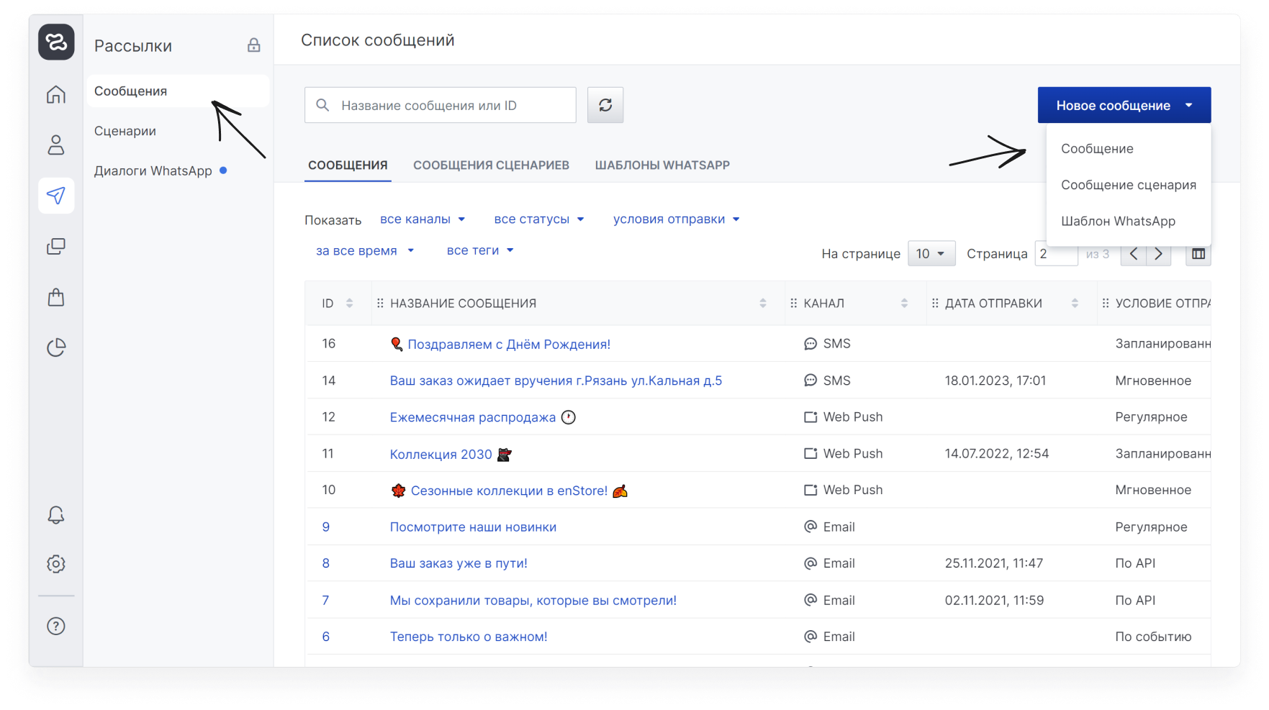Switch to СООБЩЕНИЯ СЦЕНАРИЕВ tab
Screen dimensions: 1269x710
[x=491, y=165]
